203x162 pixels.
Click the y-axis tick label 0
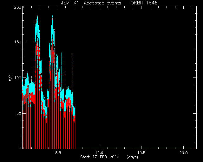pyautogui.click(x=20, y=148)
